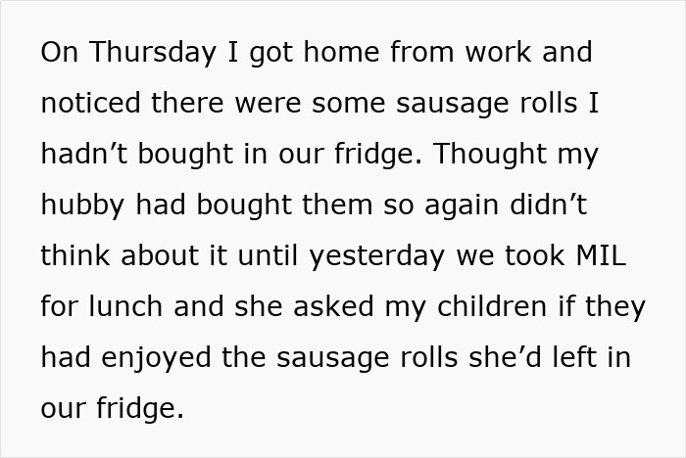Select the word "work" in the paragraph
686x458 pixels.
pyautogui.click(x=498, y=52)
